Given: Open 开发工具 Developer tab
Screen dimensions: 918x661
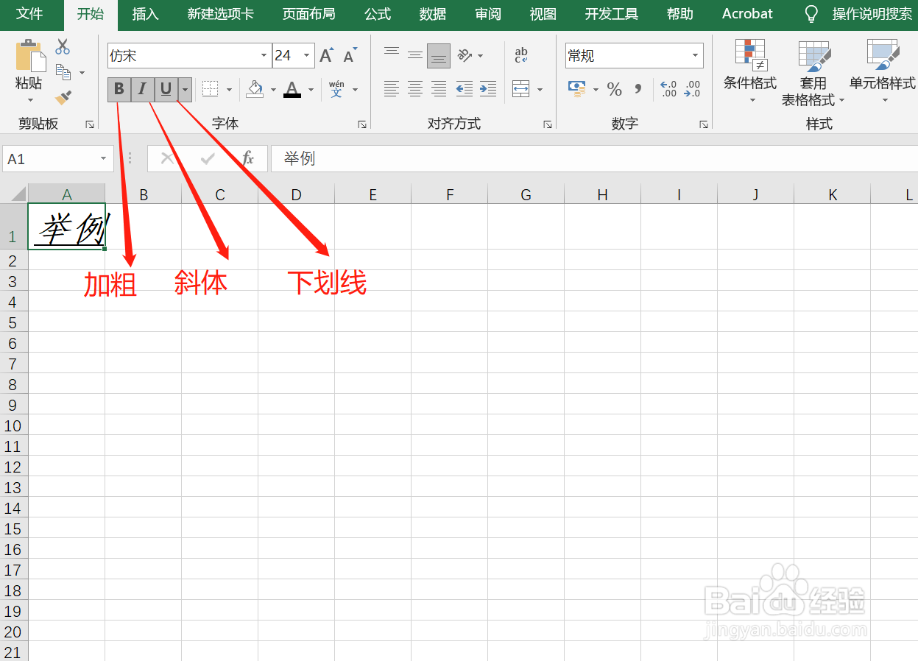Looking at the screenshot, I should click(x=612, y=14).
